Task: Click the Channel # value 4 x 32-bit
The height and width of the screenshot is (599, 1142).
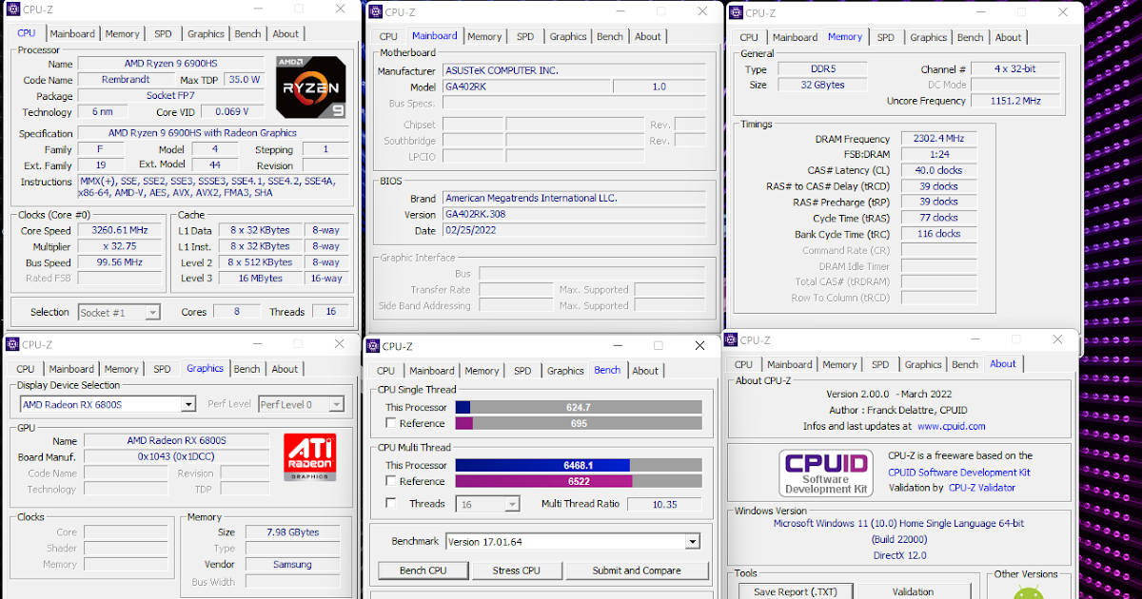Action: click(1014, 69)
